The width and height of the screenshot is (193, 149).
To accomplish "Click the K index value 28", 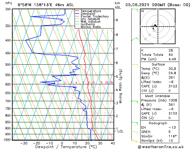I will [171, 50].
